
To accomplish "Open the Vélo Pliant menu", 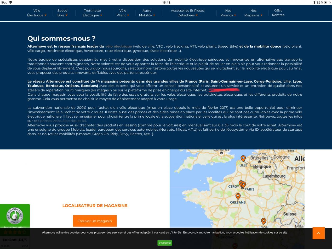I will [x=123, y=13].
